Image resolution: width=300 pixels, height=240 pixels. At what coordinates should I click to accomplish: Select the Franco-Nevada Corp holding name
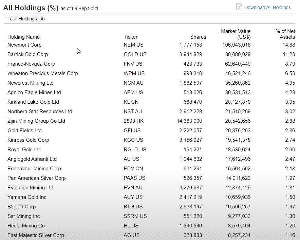click(31, 64)
